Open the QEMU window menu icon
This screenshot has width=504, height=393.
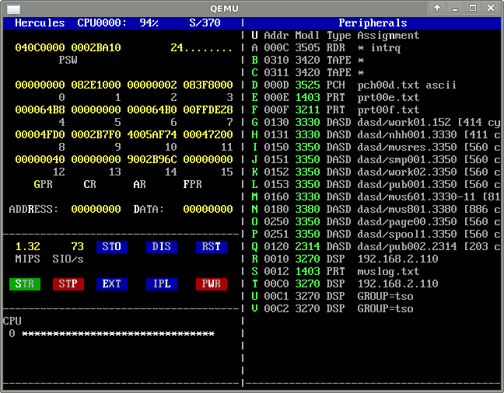tap(13, 9)
